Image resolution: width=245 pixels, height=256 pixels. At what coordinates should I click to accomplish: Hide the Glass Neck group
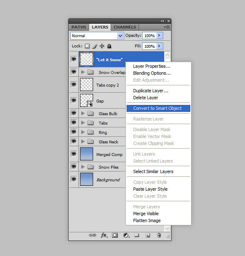[73, 141]
